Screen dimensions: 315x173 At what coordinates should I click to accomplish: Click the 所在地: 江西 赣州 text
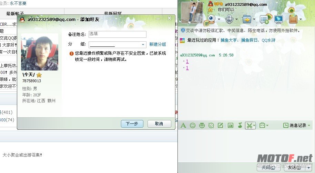pyautogui.click(x=39, y=101)
